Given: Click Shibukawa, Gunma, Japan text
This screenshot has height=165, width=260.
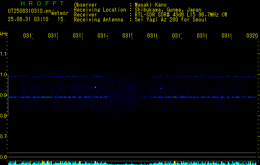Looking at the screenshot, I should [x=168, y=10].
